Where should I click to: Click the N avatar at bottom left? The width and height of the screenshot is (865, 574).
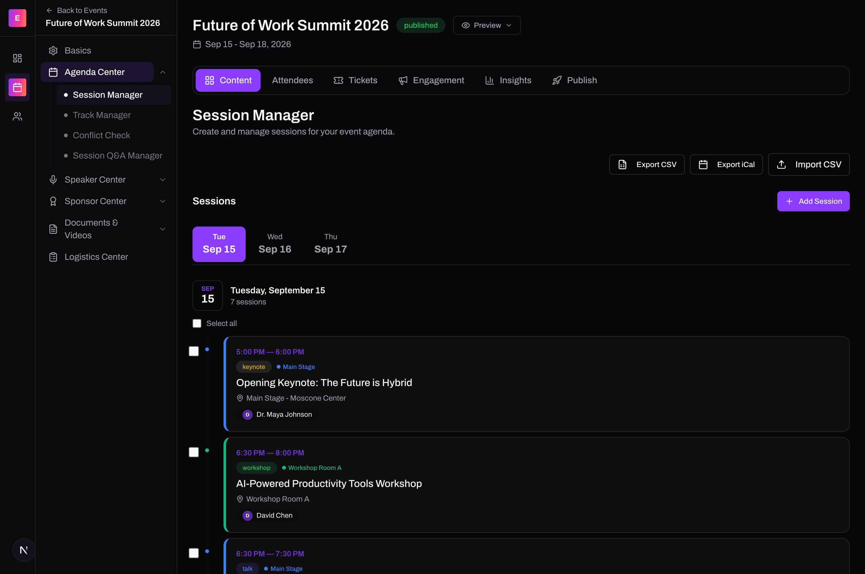click(x=24, y=550)
